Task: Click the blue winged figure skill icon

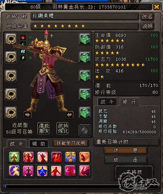Action: [x=42, y=170]
